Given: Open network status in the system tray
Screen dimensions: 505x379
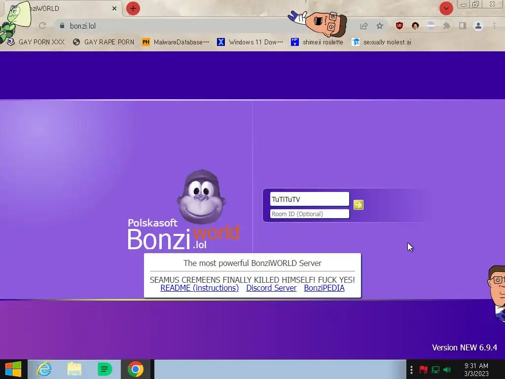Looking at the screenshot, I should click(x=435, y=370).
